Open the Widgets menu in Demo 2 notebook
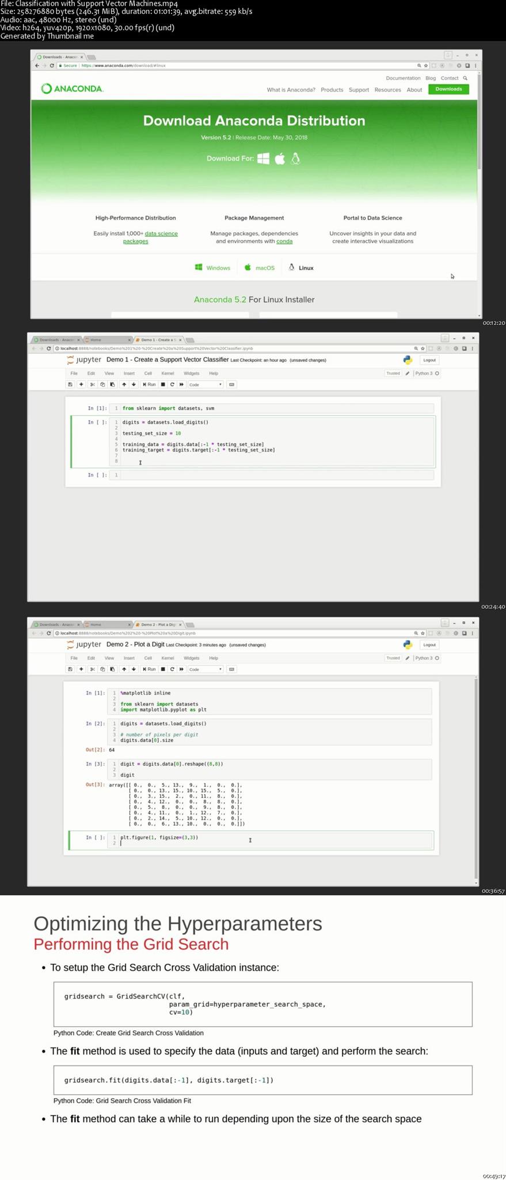Viewport: 506px width, 1180px height. pos(191,658)
